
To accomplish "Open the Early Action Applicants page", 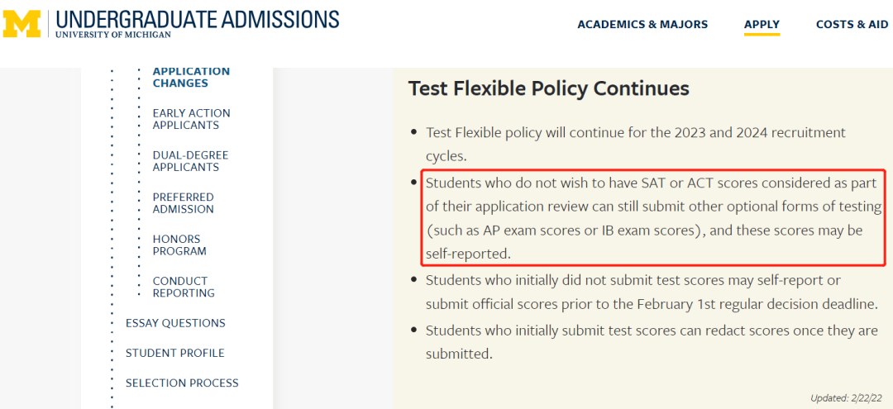I will [x=191, y=119].
